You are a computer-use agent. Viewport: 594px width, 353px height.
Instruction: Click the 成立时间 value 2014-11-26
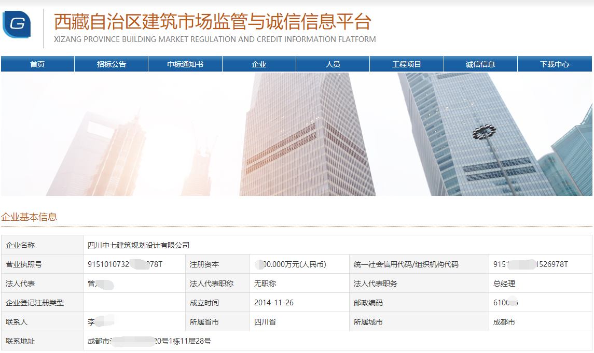coord(274,303)
